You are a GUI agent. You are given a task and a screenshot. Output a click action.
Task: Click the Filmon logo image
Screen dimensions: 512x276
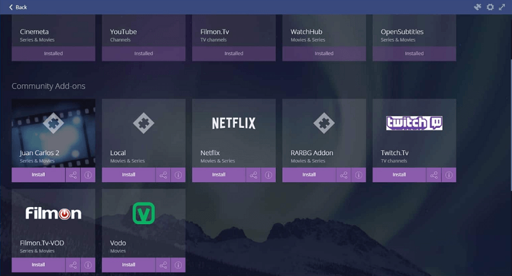click(54, 213)
